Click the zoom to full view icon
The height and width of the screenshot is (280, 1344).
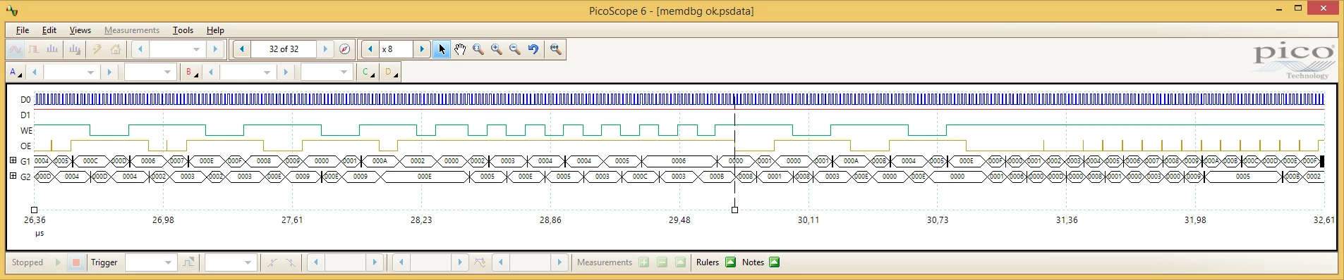556,49
